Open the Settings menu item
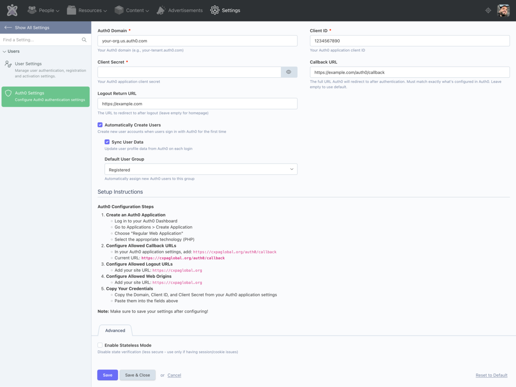Image resolution: width=516 pixels, height=387 pixels. tap(225, 10)
